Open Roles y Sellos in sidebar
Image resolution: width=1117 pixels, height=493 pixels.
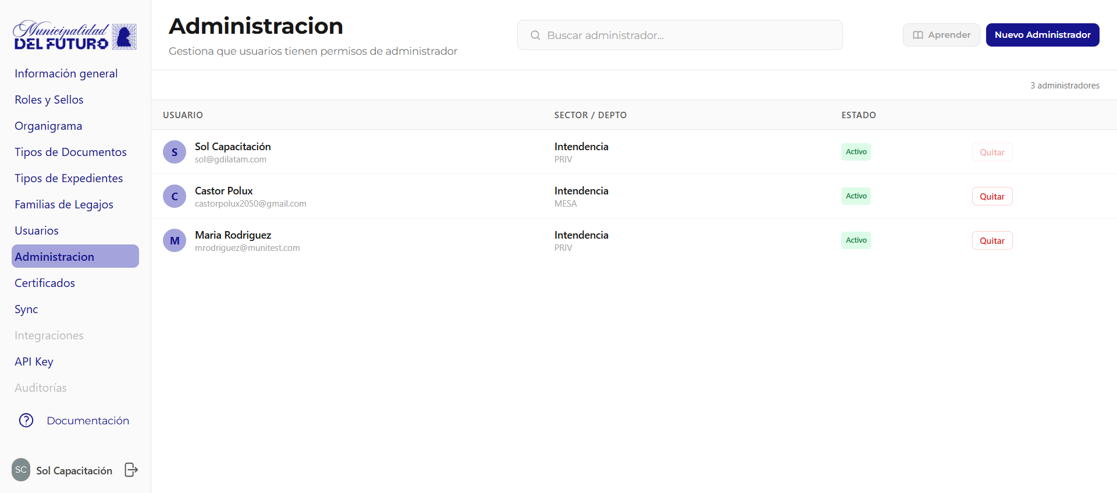coord(49,100)
